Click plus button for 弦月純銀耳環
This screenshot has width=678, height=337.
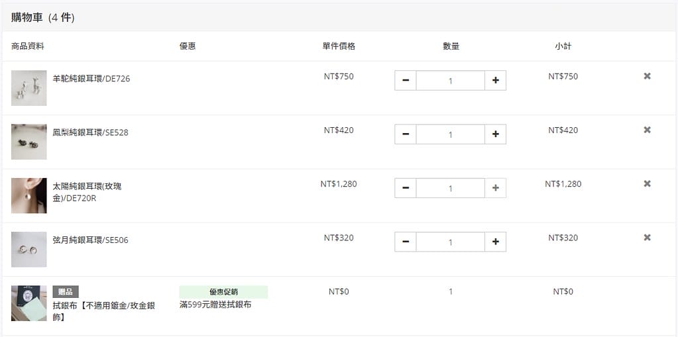point(496,242)
